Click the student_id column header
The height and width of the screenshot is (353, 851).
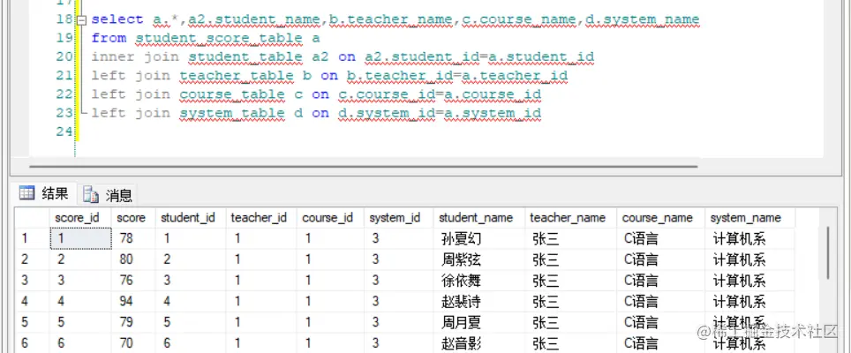pos(191,218)
